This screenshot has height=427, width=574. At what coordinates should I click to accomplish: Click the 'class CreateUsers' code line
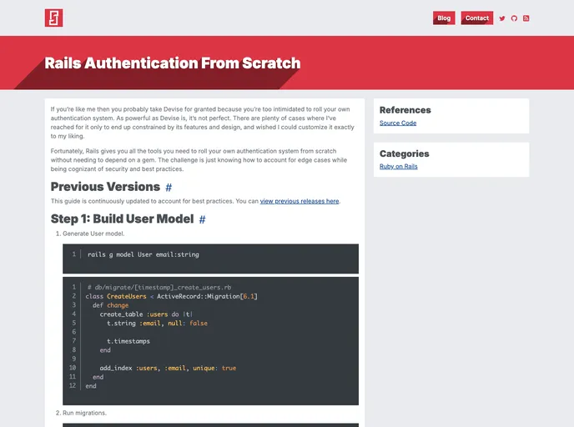pyautogui.click(x=171, y=296)
